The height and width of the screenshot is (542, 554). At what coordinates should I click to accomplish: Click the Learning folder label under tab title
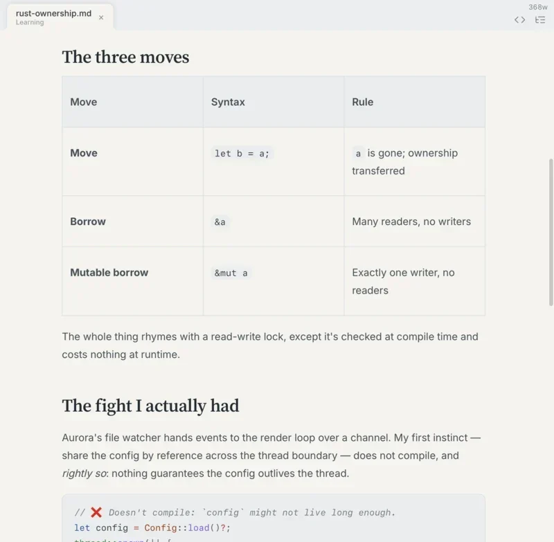(30, 22)
